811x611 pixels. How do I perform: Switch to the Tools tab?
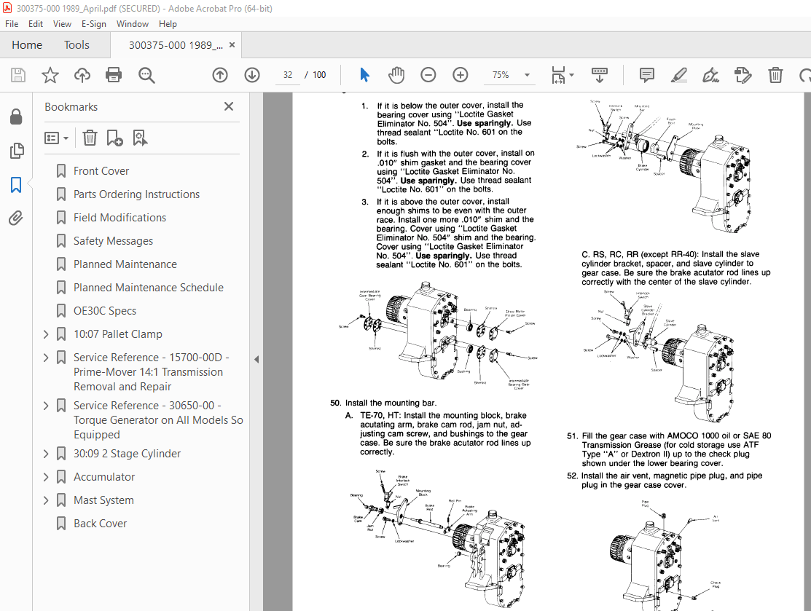pos(77,44)
